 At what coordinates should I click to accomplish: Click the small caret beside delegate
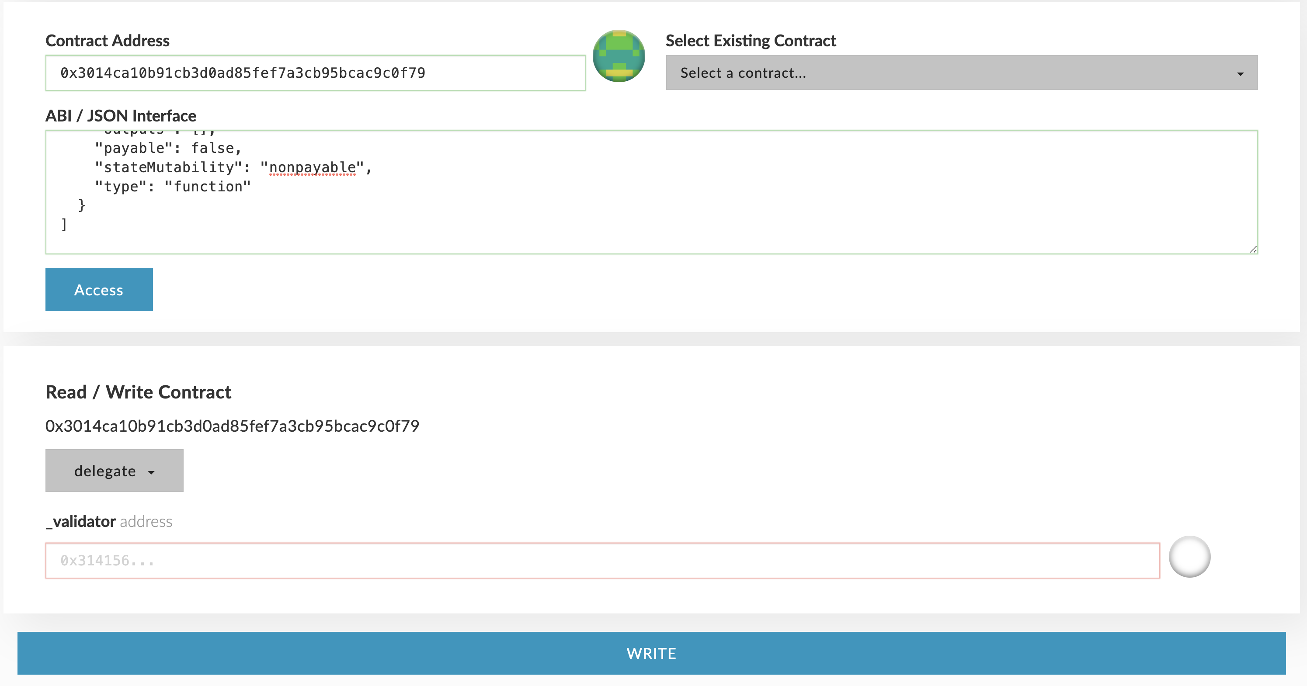151,472
